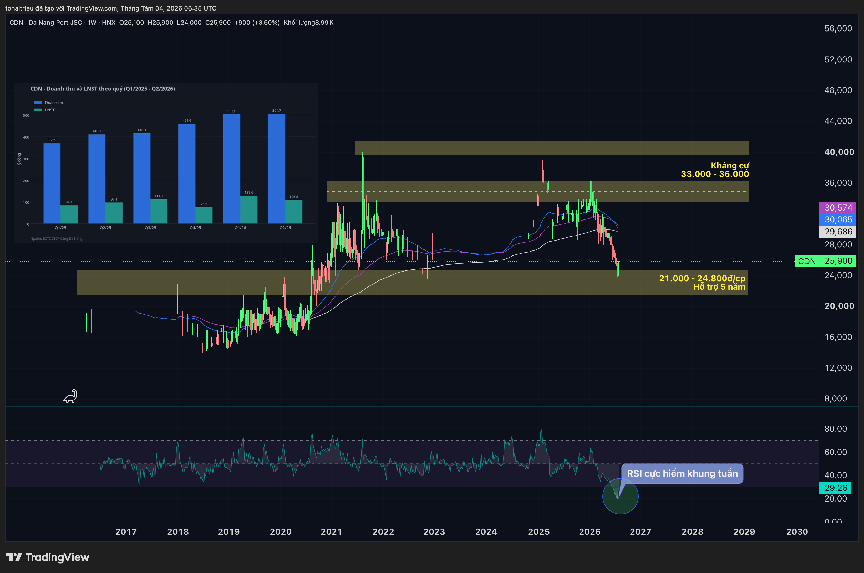This screenshot has width=864, height=573.
Task: Click the 'Kháng cự 33.000 - 36.000' annotation
Action: click(x=715, y=170)
